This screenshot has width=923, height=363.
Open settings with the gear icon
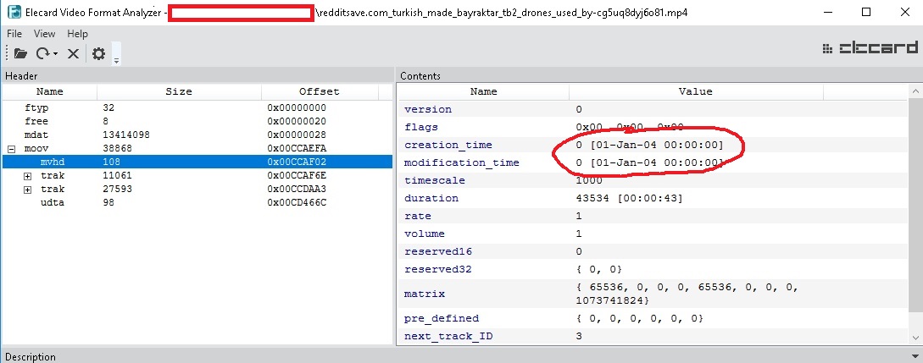click(98, 53)
